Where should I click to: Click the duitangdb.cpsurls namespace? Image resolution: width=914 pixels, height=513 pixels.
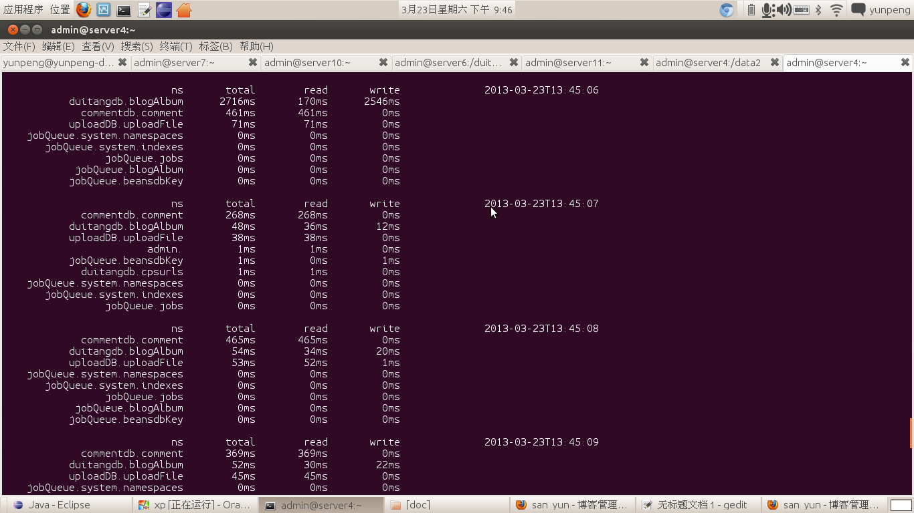point(132,272)
